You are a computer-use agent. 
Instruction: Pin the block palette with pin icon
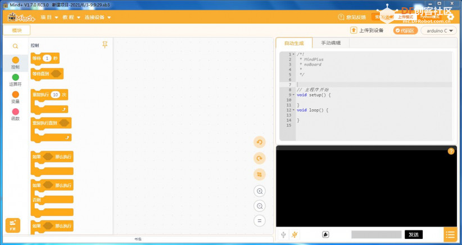click(105, 45)
